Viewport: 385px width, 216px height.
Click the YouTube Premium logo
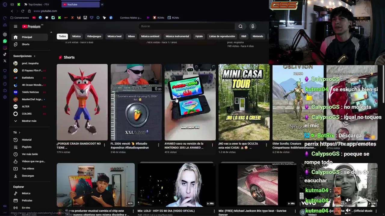[x=31, y=26]
